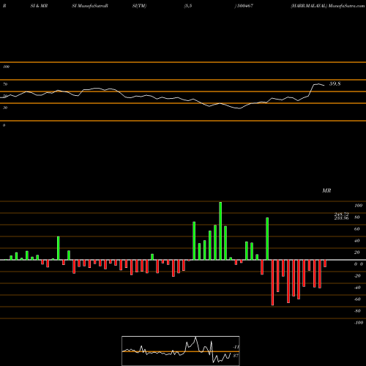The height and width of the screenshot is (366, 366).
Task: Click the RSI axis label 100
Action: tap(6, 67)
